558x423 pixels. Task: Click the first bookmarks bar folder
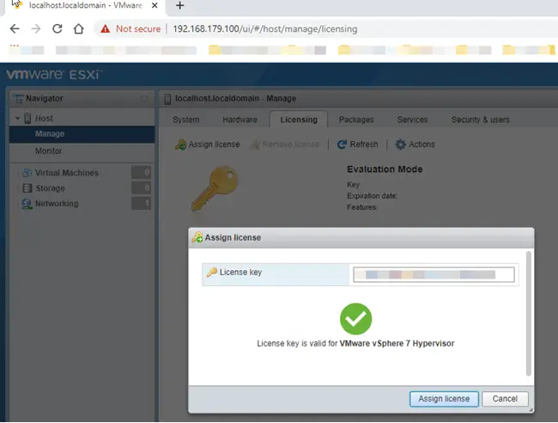click(215, 50)
